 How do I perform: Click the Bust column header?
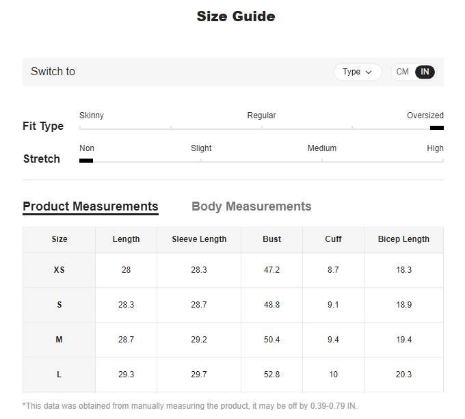tap(271, 239)
